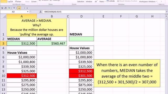
Task: Click the Page Layout view button
Action: click(x=10, y=2)
